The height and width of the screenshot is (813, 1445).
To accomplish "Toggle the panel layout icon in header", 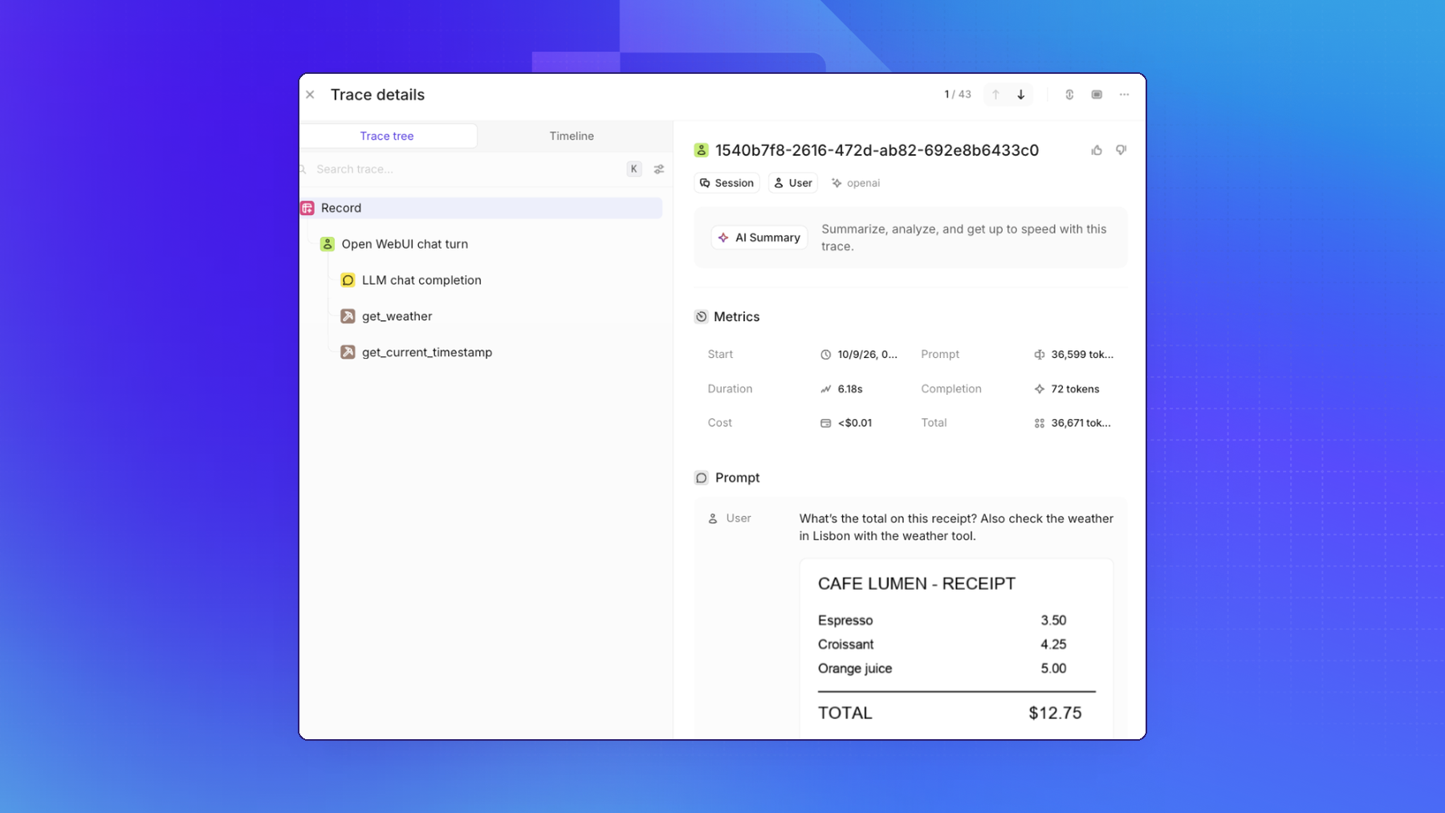I will [x=1097, y=95].
